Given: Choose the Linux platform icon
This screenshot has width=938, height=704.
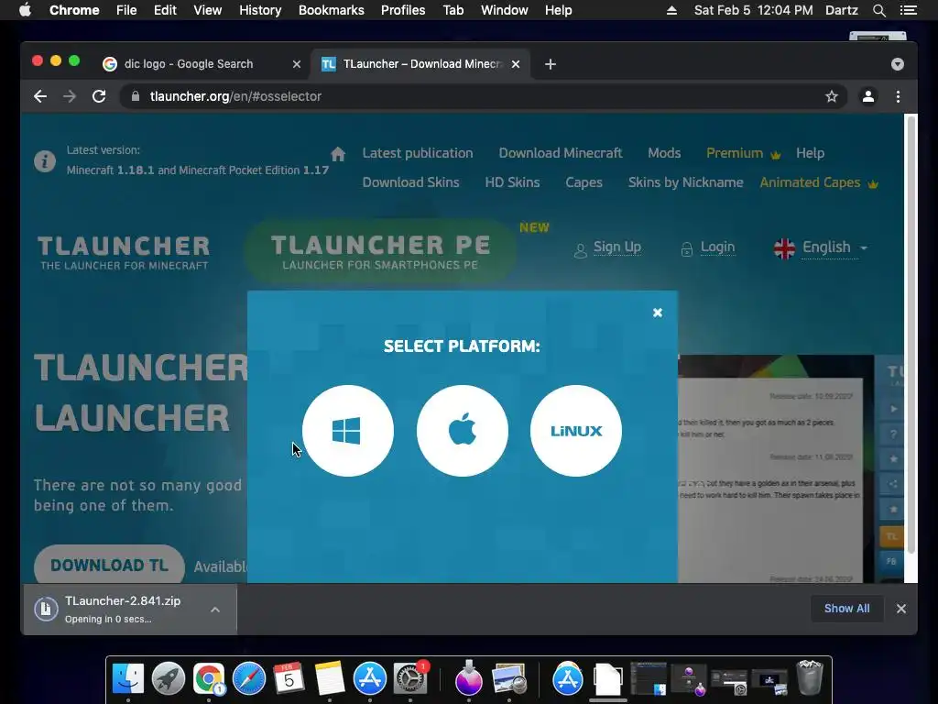Looking at the screenshot, I should point(575,431).
